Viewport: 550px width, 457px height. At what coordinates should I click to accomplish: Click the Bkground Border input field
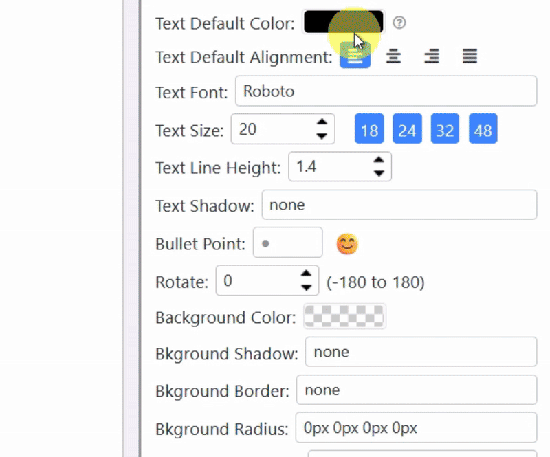(416, 390)
